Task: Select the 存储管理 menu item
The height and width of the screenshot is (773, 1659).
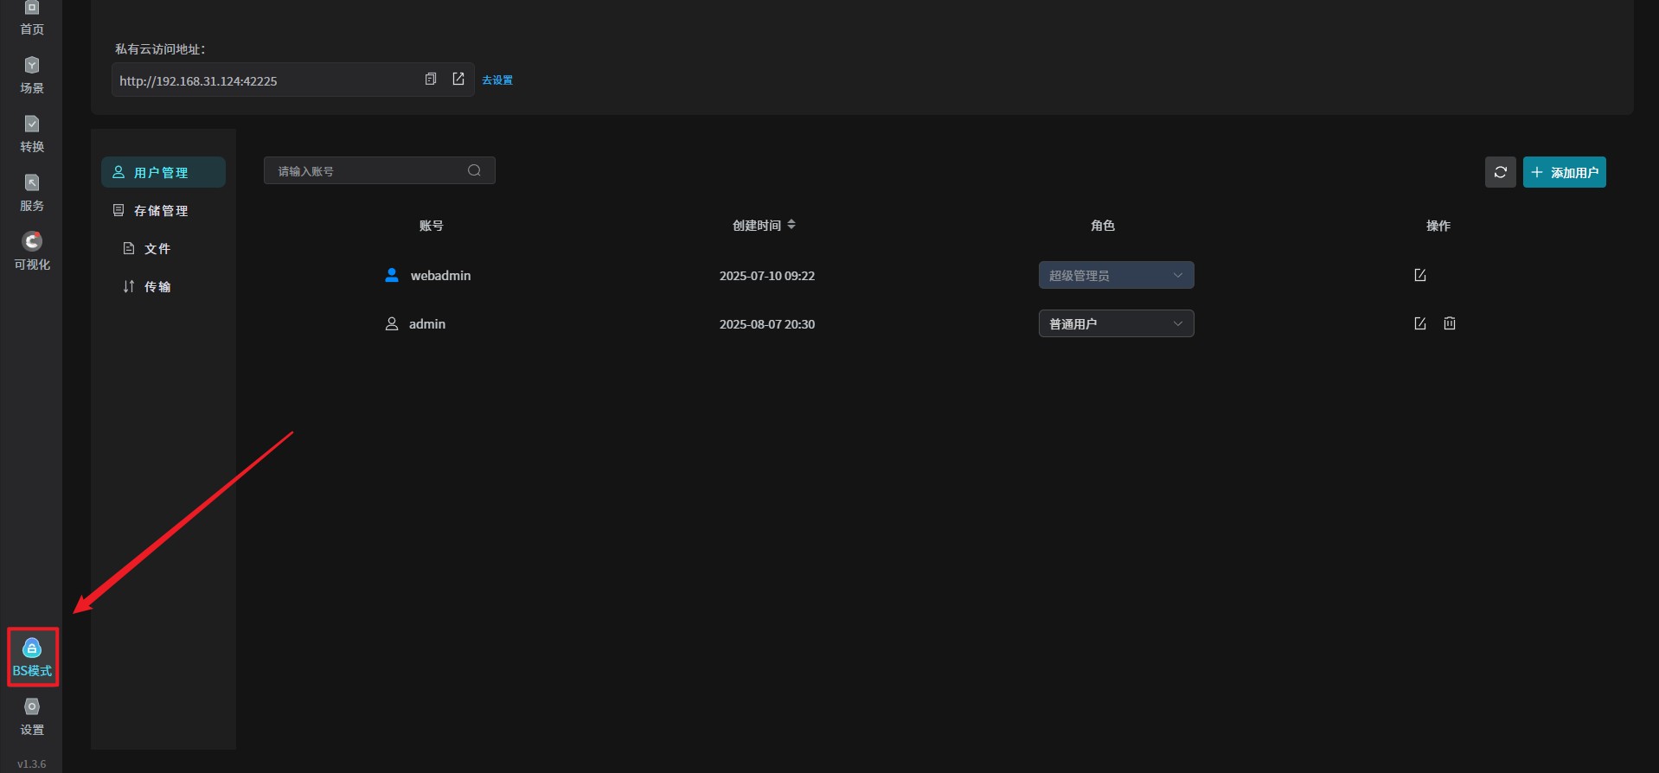Action: click(161, 211)
